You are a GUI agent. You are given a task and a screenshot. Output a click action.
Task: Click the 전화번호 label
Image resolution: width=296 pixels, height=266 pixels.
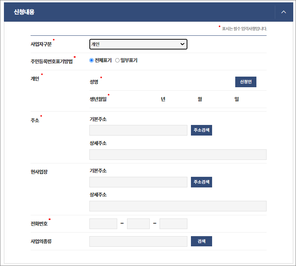click(39, 224)
